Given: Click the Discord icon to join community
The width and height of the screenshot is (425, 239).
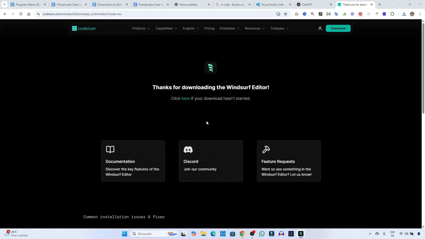Looking at the screenshot, I should point(188,150).
